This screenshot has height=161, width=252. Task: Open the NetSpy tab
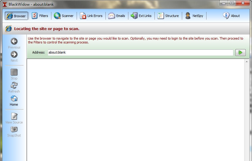click(194, 16)
